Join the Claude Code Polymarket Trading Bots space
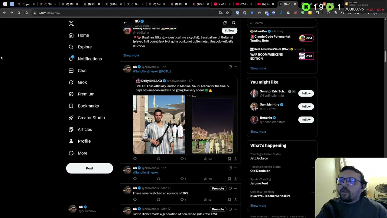 (x=306, y=38)
